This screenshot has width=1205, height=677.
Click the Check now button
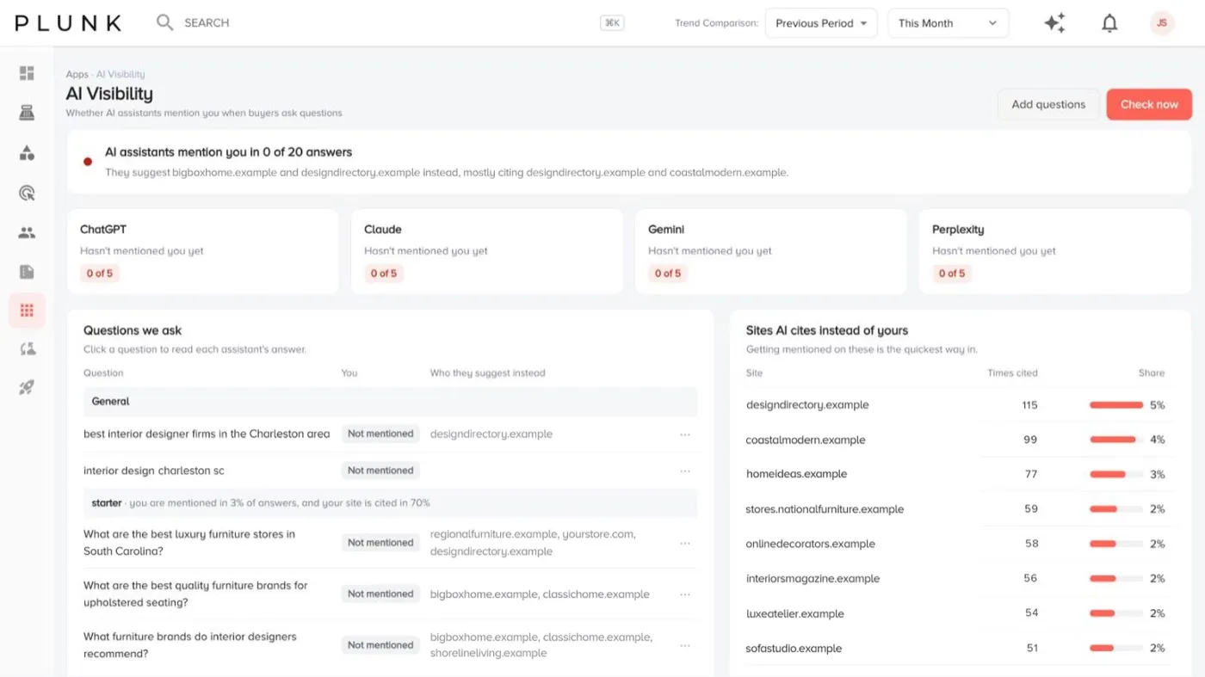(x=1149, y=104)
